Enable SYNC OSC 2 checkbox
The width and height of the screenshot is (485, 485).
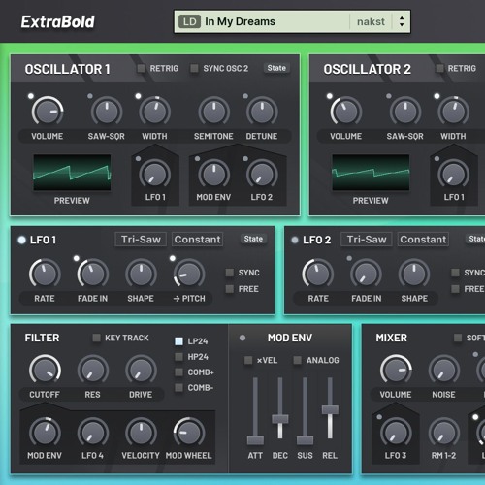pyautogui.click(x=194, y=68)
